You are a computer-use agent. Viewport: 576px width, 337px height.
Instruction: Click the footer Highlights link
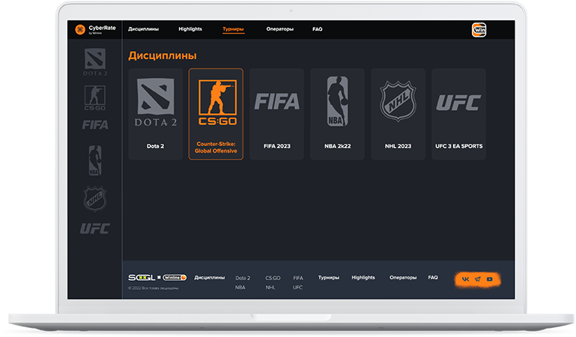tap(363, 278)
